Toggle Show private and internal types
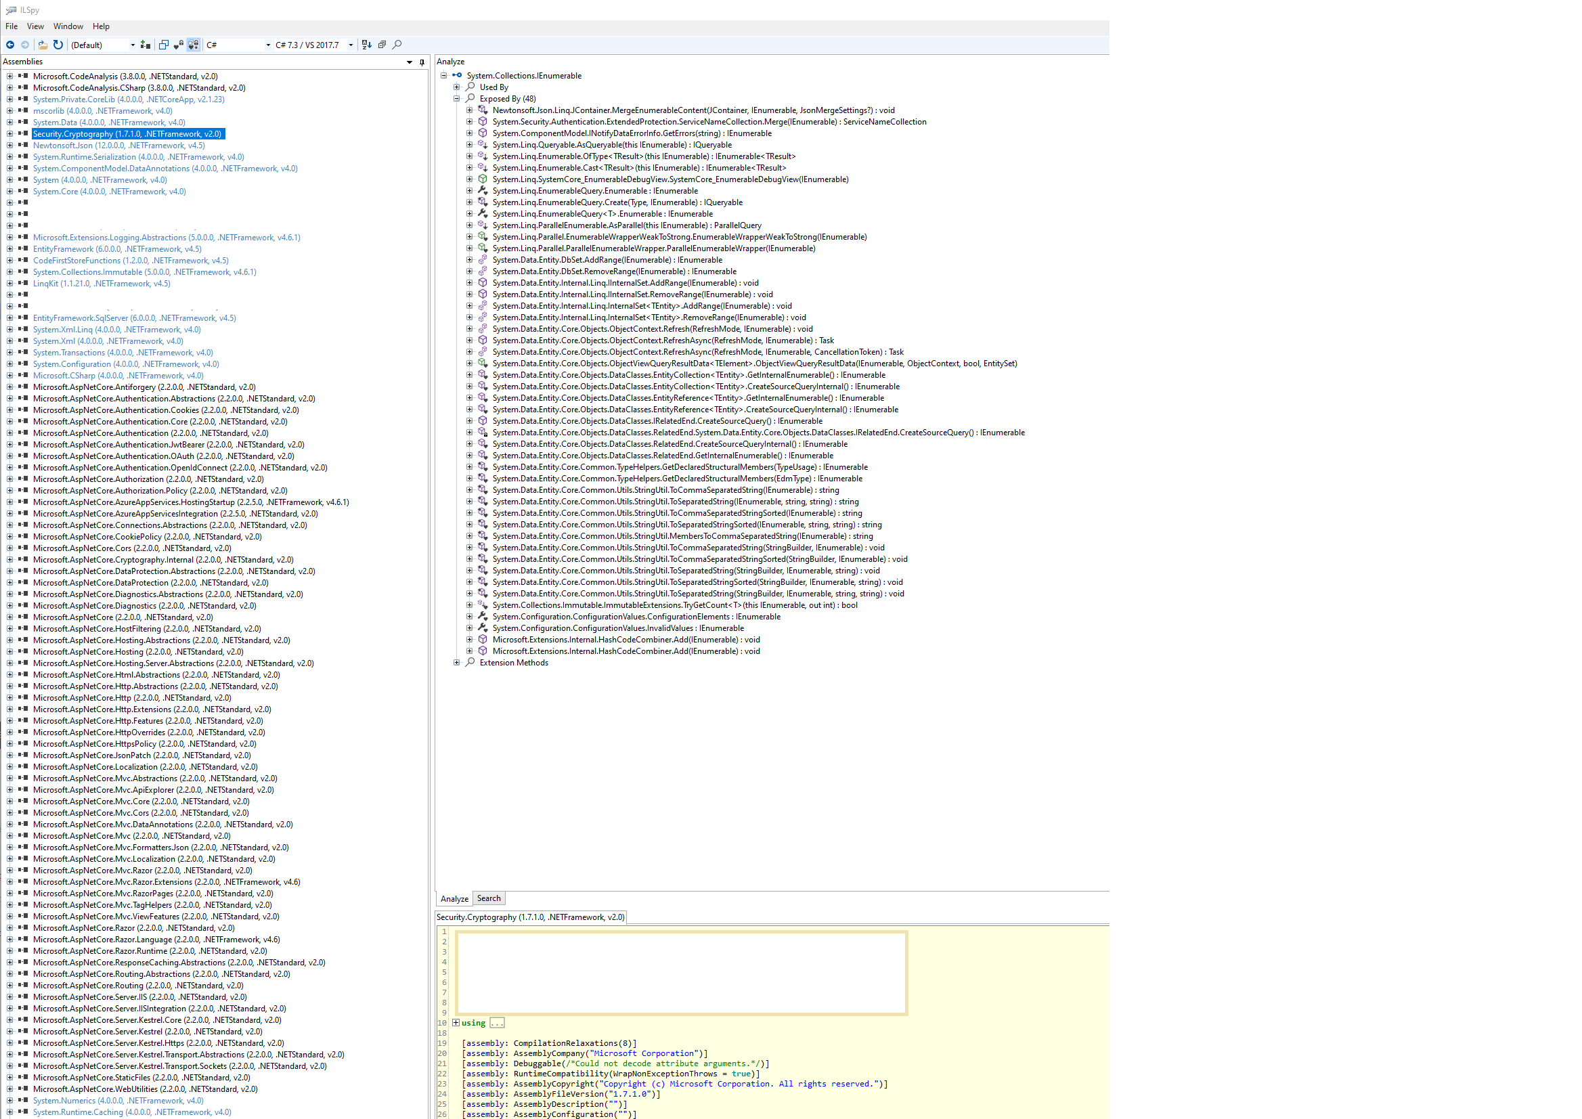Viewport: 1582px width, 1119px height. 179,45
